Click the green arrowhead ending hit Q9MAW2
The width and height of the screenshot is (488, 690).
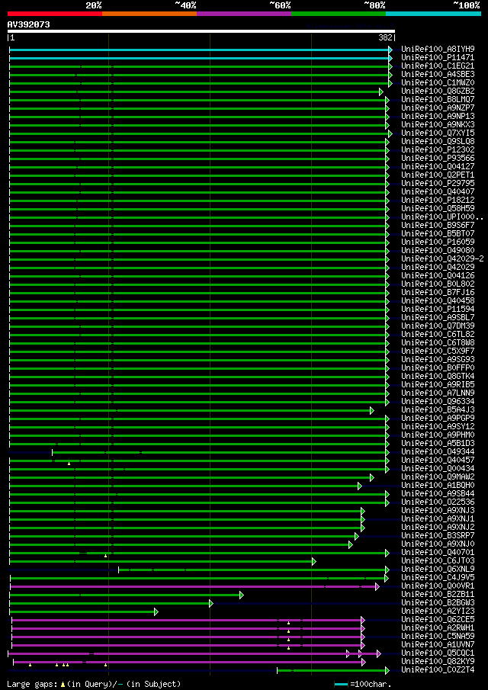click(372, 477)
